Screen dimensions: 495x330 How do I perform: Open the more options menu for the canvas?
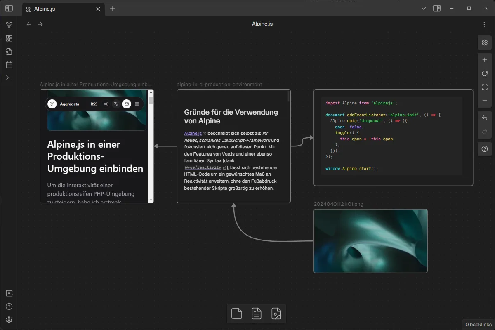[x=485, y=24]
